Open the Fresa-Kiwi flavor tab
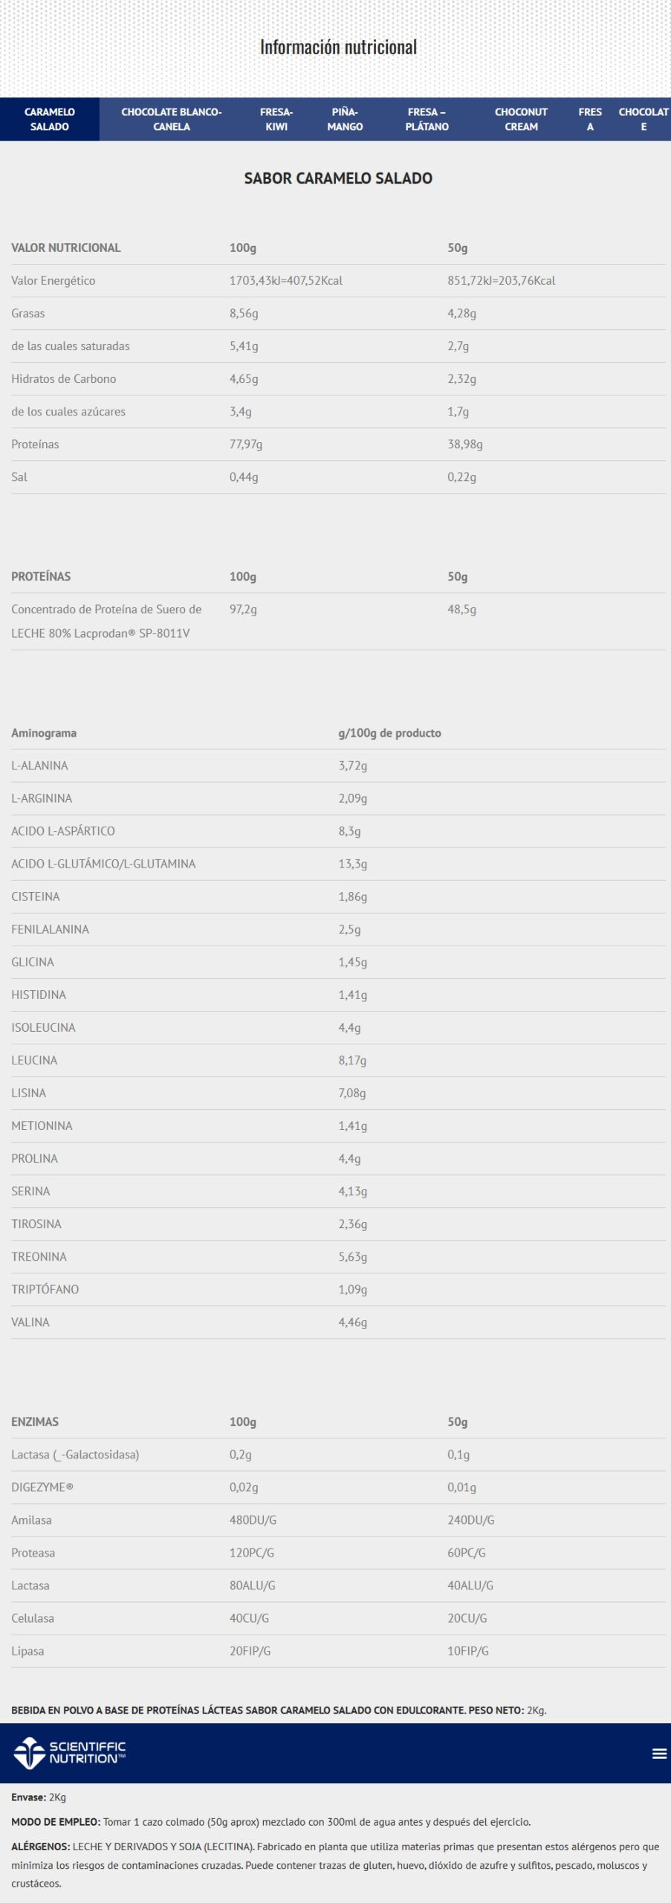671x1903 pixels. [x=276, y=119]
